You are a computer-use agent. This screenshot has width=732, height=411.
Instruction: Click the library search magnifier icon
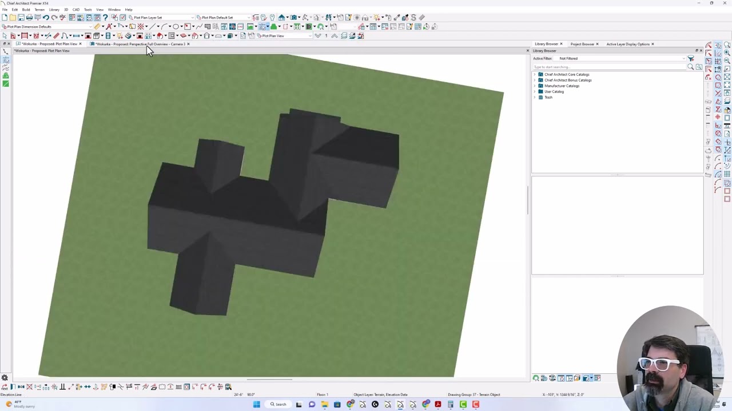click(x=691, y=67)
